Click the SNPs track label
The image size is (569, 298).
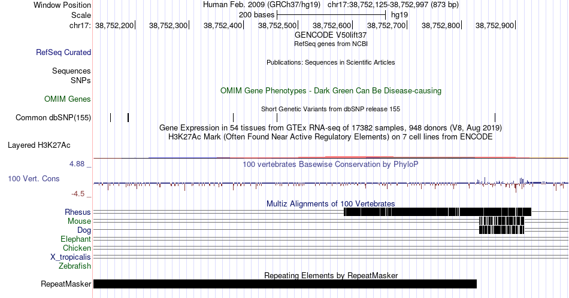pos(81,80)
